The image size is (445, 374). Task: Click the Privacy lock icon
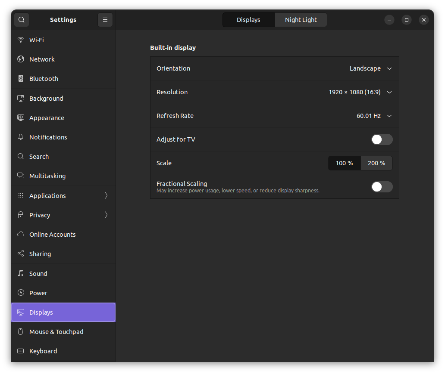pyautogui.click(x=21, y=215)
